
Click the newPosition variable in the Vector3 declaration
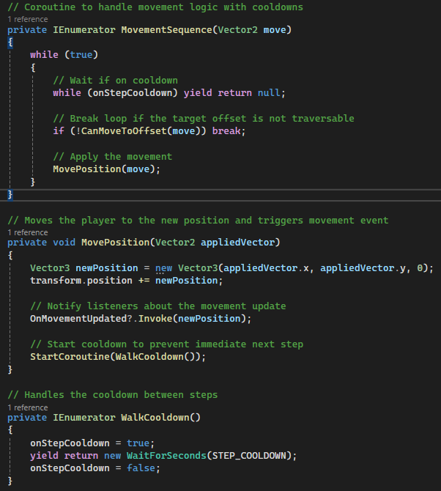[107, 268]
